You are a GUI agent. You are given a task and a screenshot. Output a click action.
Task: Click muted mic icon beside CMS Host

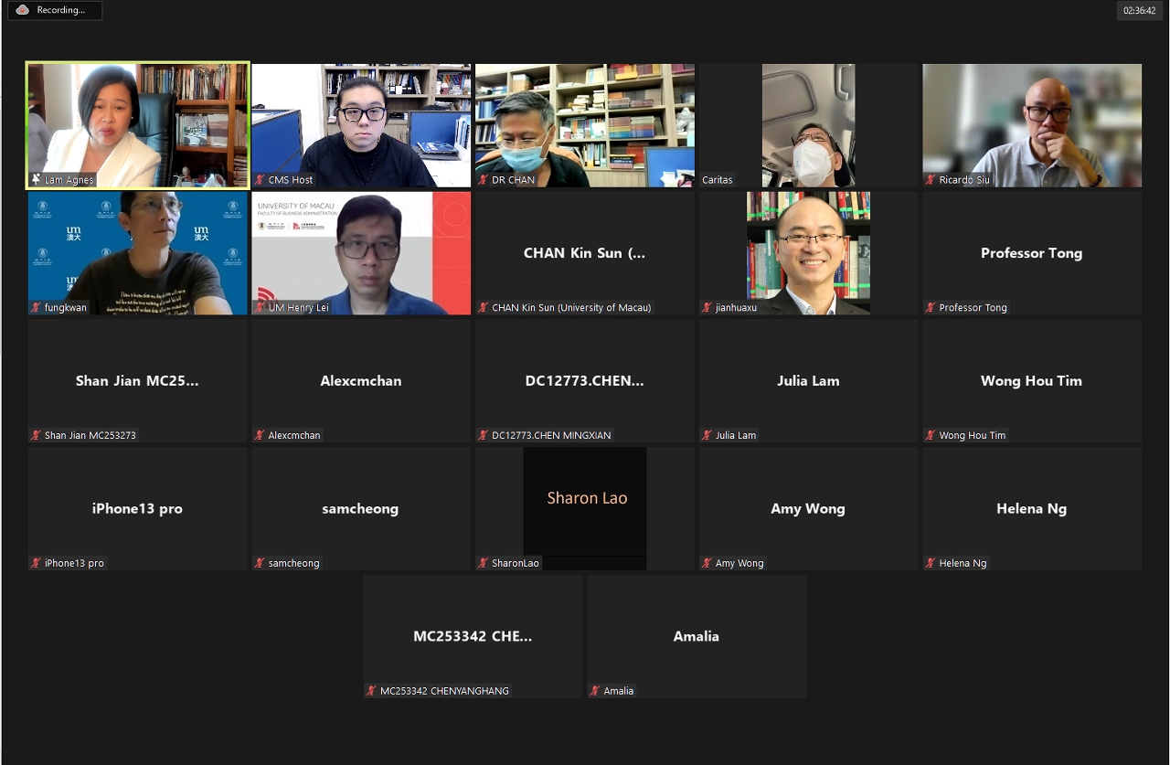260,180
